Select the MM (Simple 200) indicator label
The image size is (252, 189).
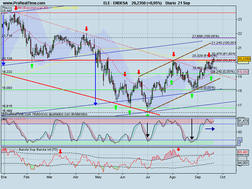coord(65,8)
